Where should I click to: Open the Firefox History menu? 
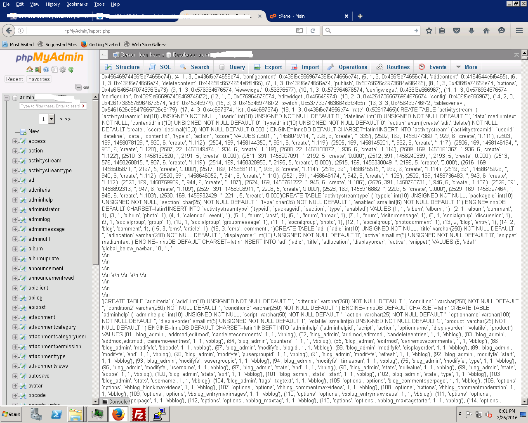(x=53, y=4)
